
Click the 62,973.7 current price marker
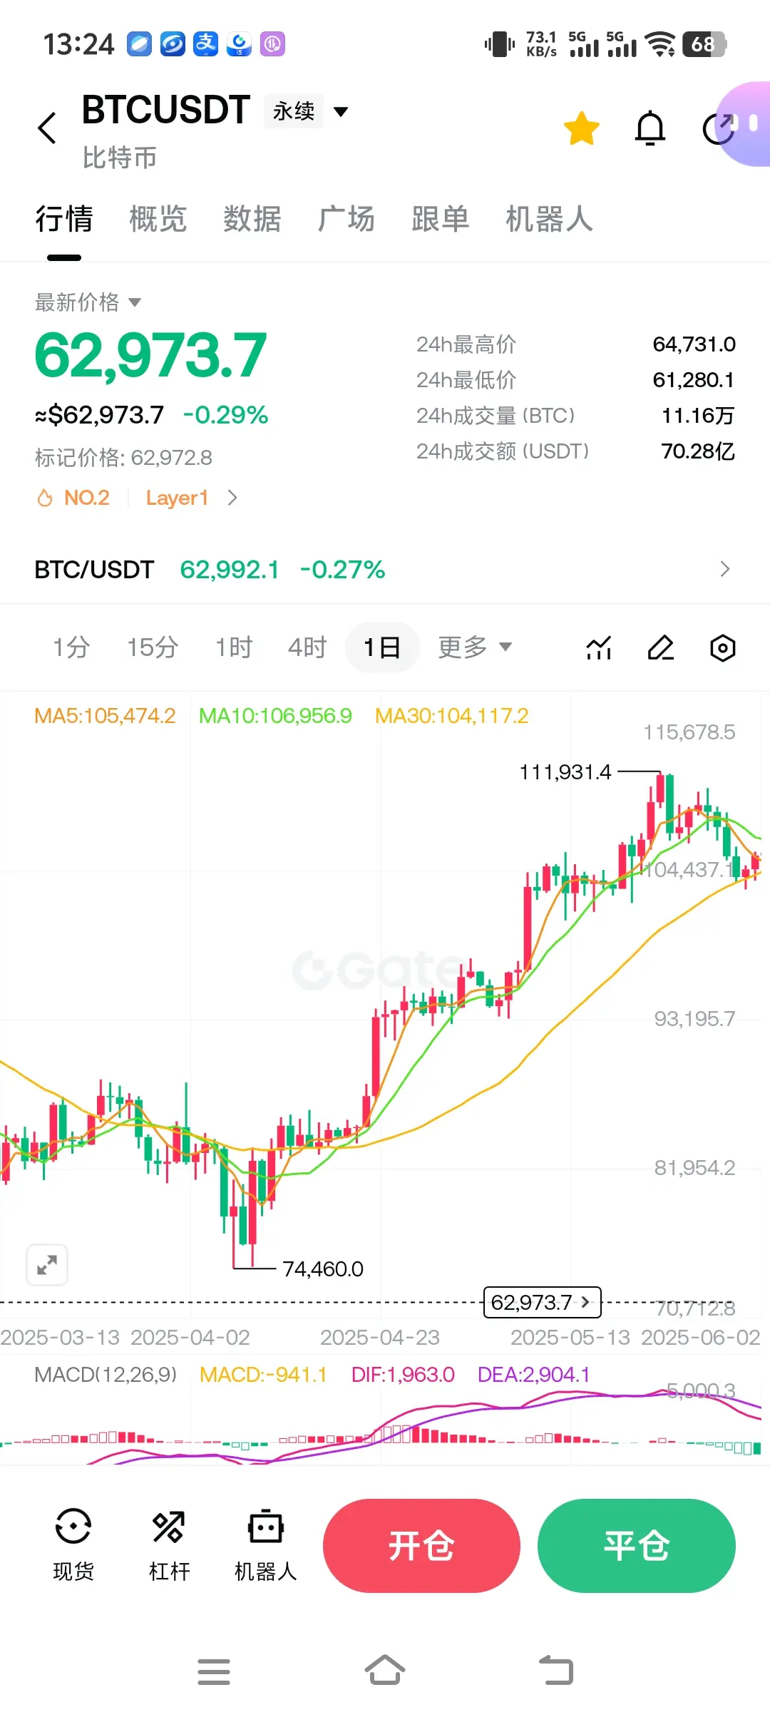543,1303
